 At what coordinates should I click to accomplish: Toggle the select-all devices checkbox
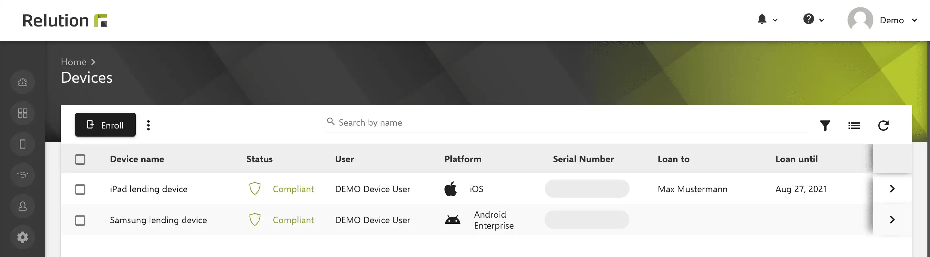pos(80,159)
